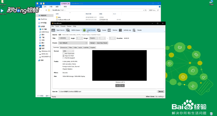The width and height of the screenshot is (217, 116).
Task: Click the Activity Log toolbar icon
Action: tap(120, 30)
